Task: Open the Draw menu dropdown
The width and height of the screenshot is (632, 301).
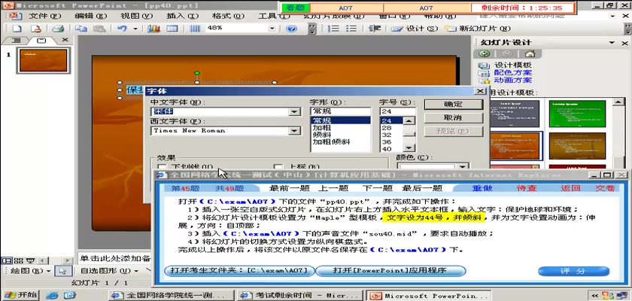Action: pyautogui.click(x=31, y=271)
